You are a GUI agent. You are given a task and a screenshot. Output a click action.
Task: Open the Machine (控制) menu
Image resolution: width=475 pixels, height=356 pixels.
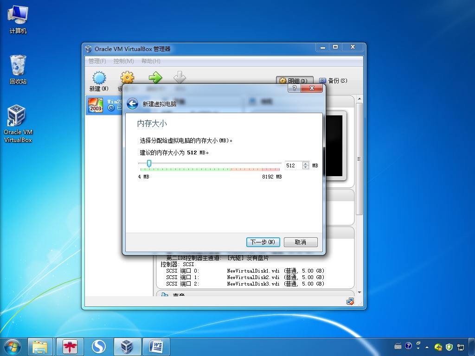click(123, 61)
